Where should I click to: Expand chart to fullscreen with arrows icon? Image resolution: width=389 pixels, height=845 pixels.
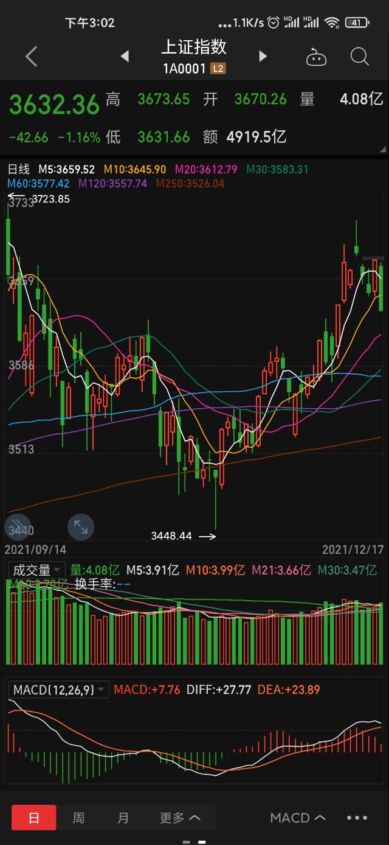point(80,526)
